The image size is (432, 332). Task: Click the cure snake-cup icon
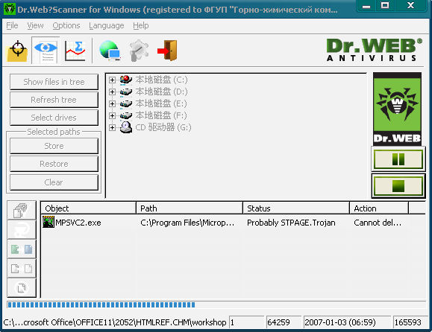click(21, 229)
